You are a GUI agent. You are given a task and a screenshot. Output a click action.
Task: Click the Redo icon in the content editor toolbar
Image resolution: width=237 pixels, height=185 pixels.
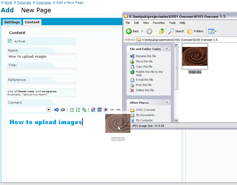[63, 110]
